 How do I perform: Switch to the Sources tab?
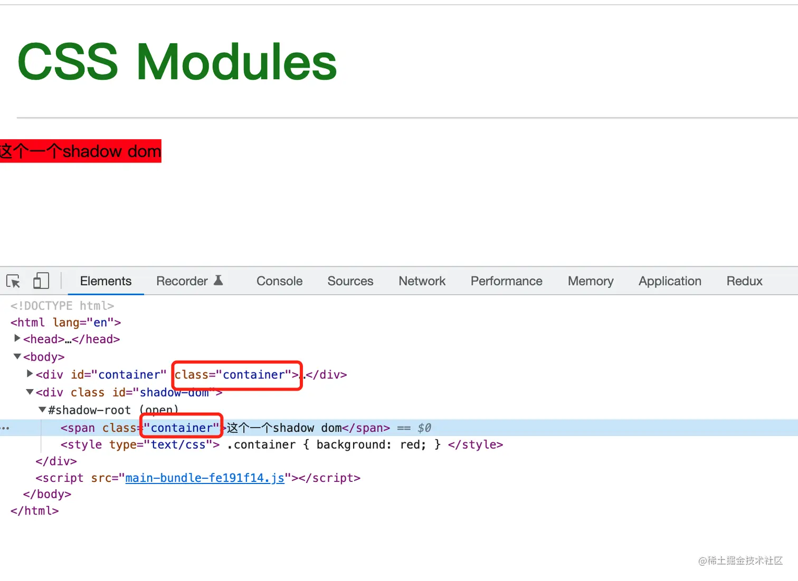[x=350, y=281]
